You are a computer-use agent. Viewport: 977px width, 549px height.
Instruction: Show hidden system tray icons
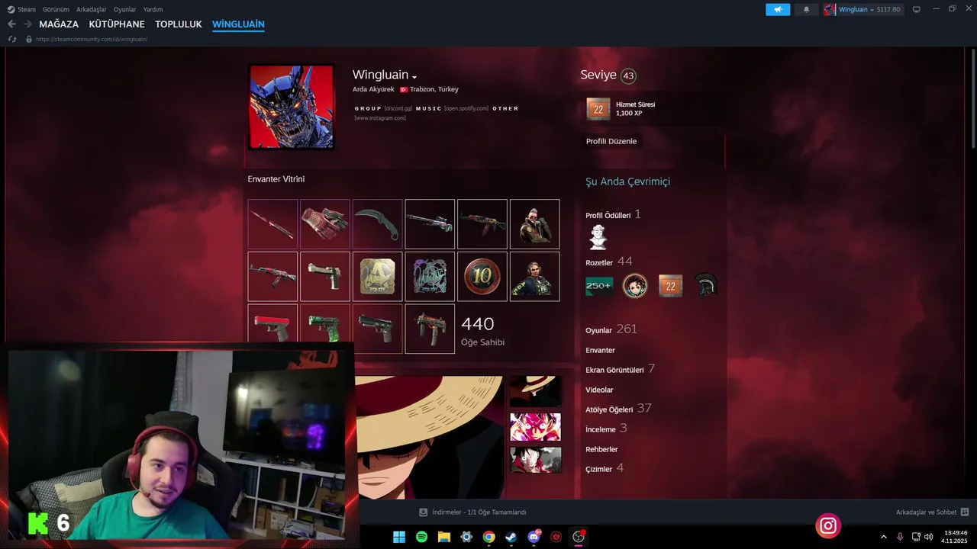pos(884,537)
